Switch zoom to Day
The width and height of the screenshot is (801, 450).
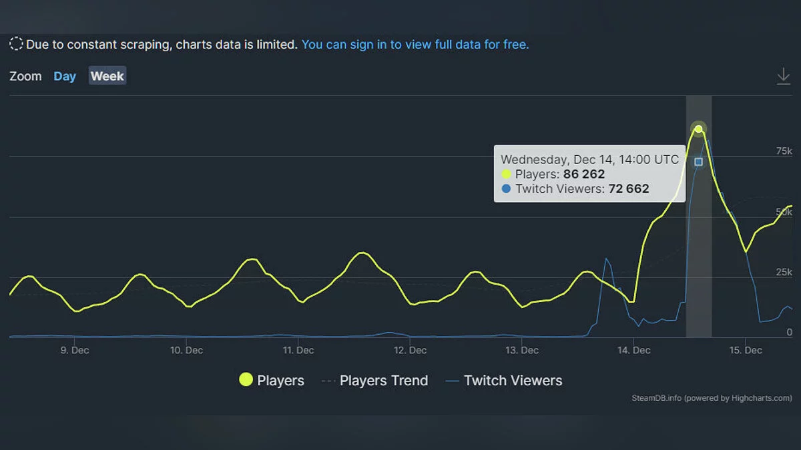tap(65, 77)
